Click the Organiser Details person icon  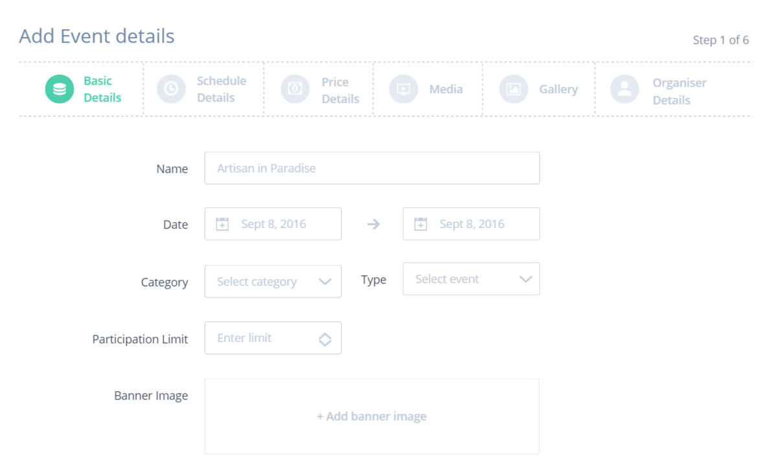coord(625,89)
